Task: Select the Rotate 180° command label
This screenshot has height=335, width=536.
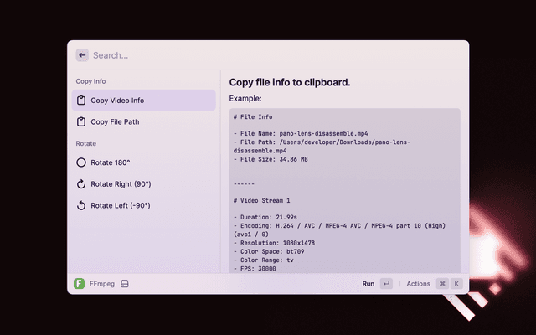Action: 111,162
